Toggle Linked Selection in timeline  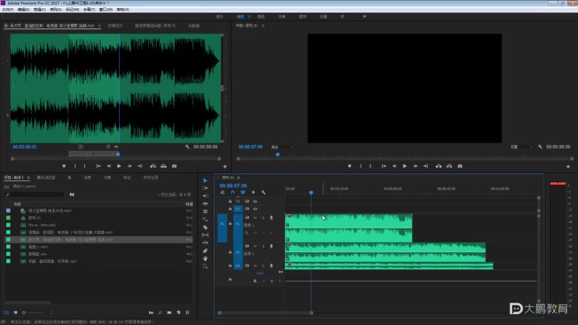[243, 192]
